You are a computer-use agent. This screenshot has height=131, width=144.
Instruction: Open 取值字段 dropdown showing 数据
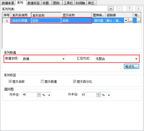tap(44, 59)
